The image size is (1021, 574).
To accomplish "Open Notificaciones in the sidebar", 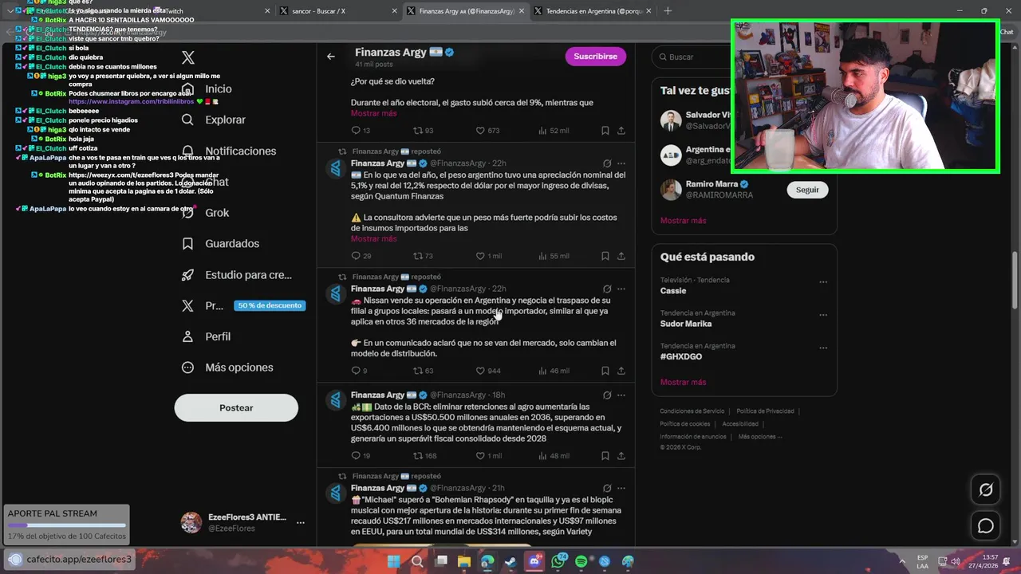I will coord(228,151).
